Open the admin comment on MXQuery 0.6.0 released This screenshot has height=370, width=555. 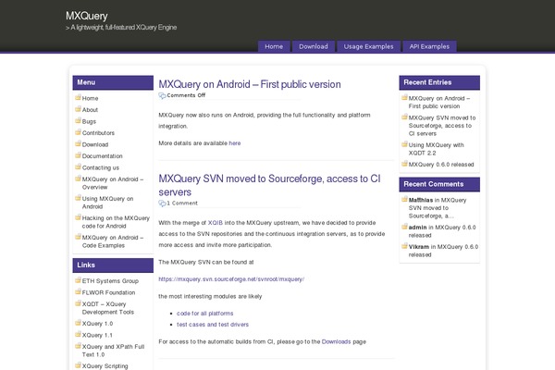(x=442, y=231)
